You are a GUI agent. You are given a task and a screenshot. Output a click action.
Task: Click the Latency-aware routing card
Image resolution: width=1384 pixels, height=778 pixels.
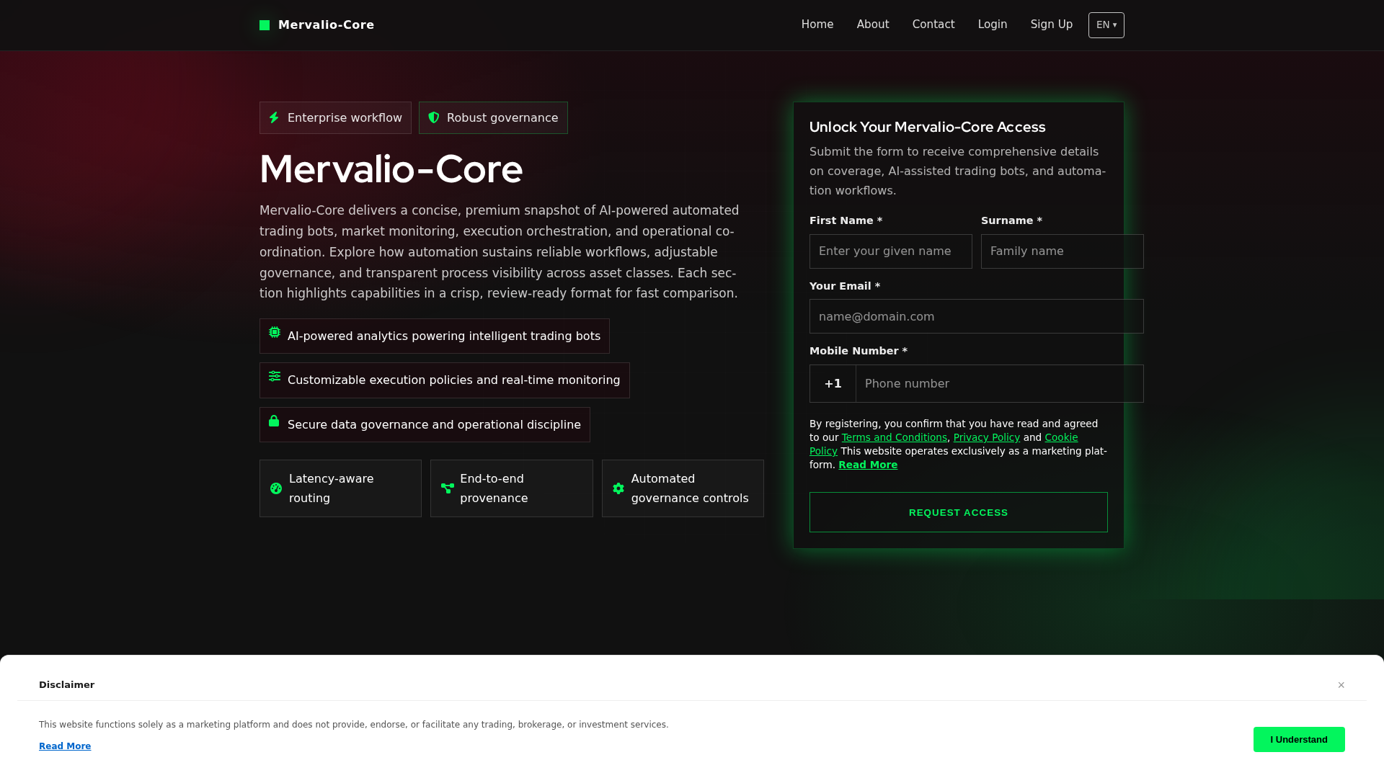point(340,488)
